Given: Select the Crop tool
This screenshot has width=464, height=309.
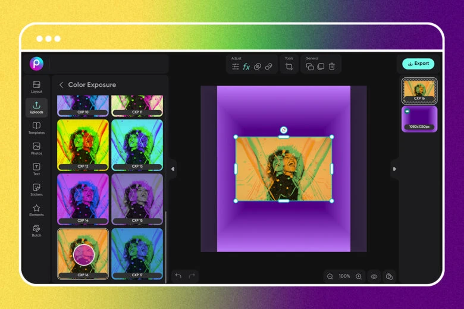Looking at the screenshot, I should point(289,67).
